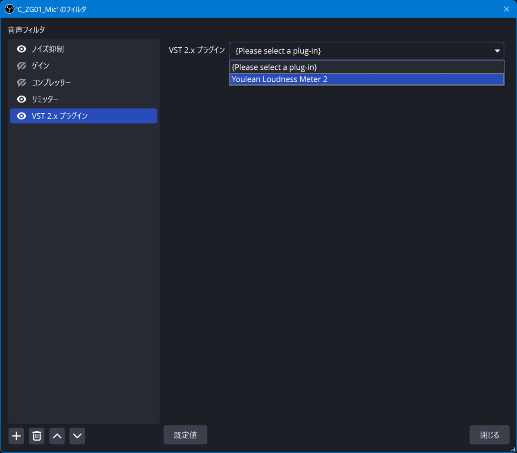Delete selected filter with trash icon

click(37, 436)
